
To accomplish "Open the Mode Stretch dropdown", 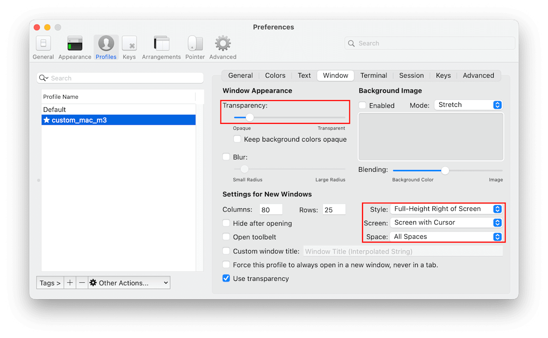I will (468, 105).
